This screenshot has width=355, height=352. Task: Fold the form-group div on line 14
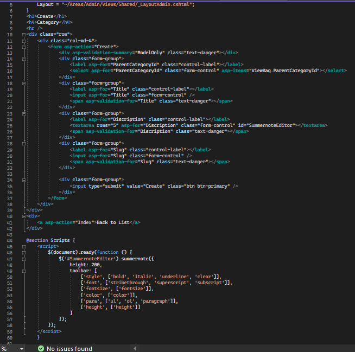[x=23, y=59]
